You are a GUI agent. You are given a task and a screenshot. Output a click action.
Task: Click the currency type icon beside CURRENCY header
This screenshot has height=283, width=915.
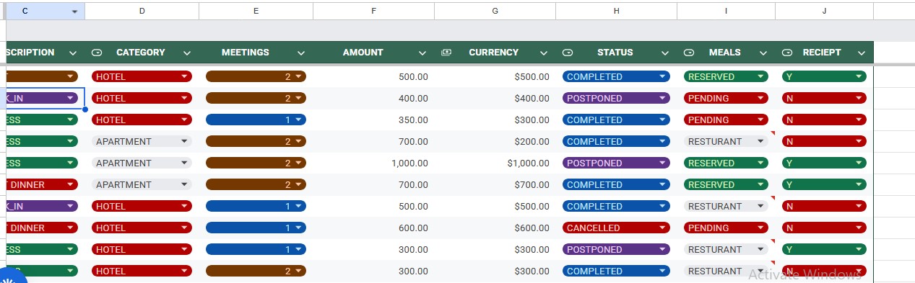pos(446,53)
